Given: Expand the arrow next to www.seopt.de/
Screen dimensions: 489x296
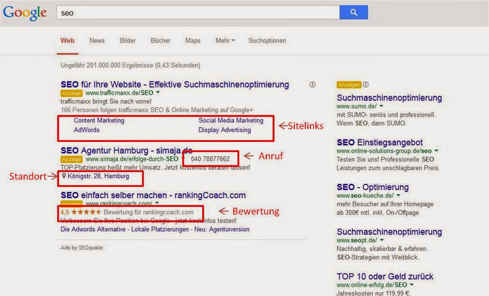Looking at the screenshot, I should pos(382,240).
